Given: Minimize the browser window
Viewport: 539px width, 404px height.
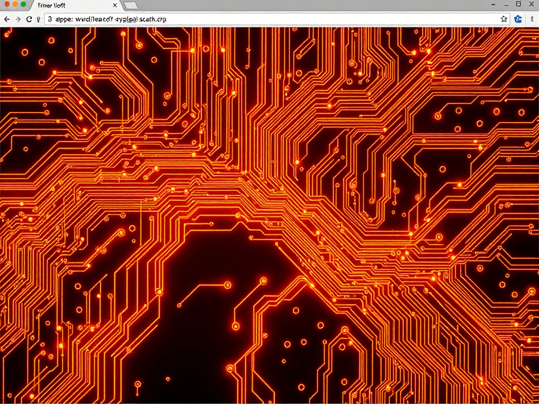Looking at the screenshot, I should point(507,4).
